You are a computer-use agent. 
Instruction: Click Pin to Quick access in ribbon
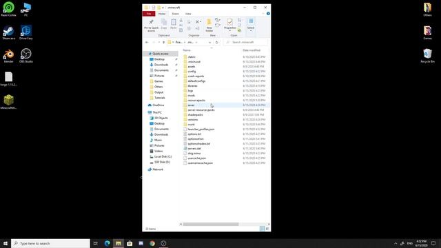click(x=151, y=25)
